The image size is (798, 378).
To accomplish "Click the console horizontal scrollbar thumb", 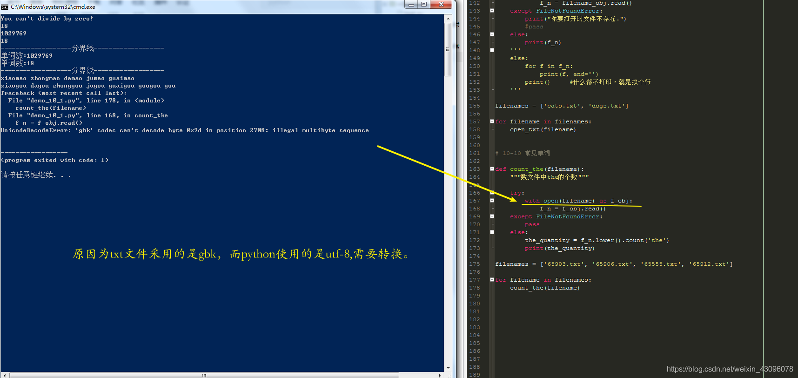I will click(204, 375).
